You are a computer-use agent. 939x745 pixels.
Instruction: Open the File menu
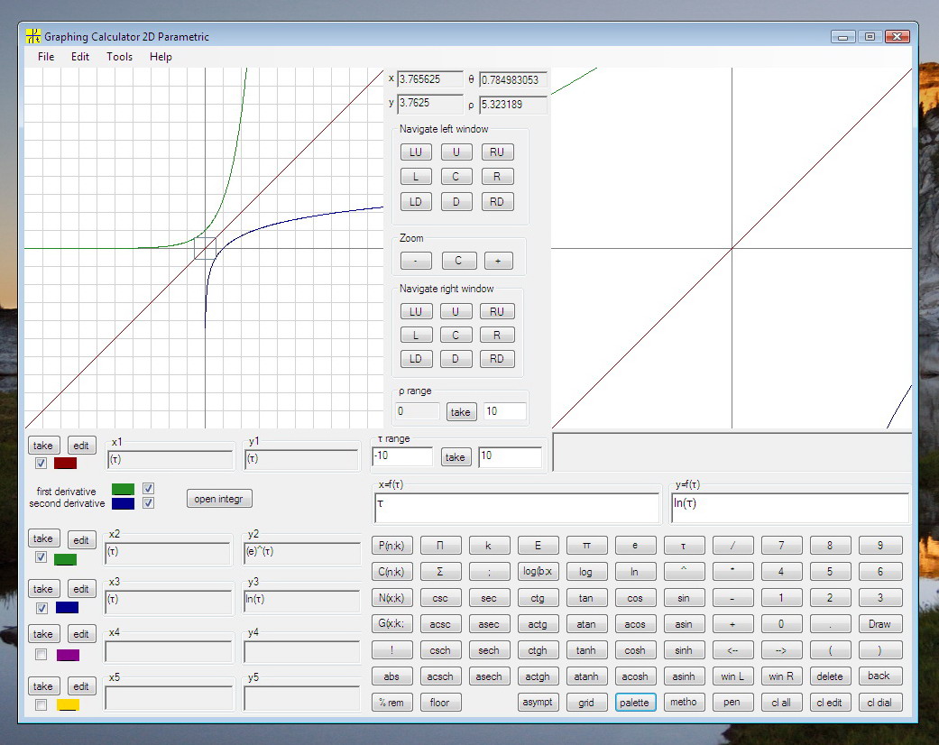[x=46, y=57]
